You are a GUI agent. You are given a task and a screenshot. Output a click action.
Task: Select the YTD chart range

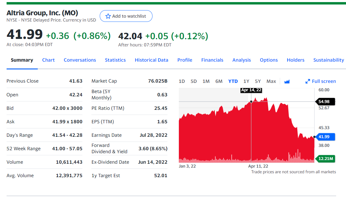click(233, 81)
